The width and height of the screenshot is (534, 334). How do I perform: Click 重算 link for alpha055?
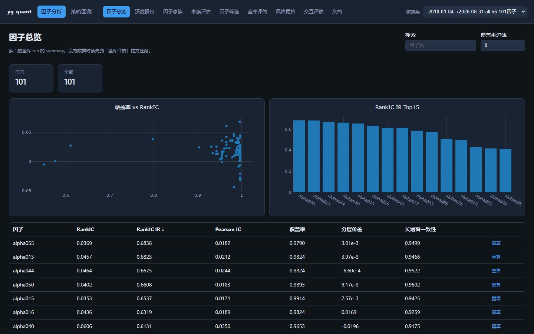pos(496,243)
